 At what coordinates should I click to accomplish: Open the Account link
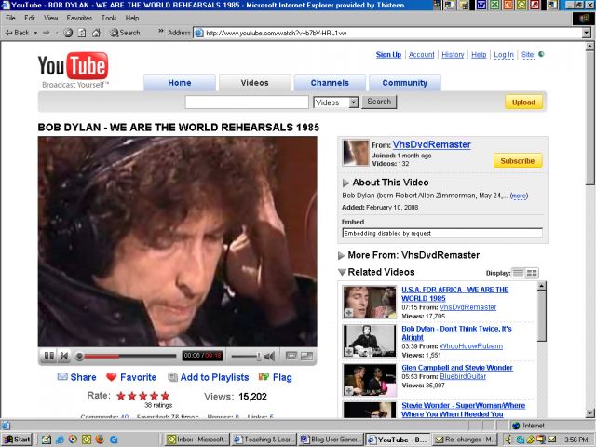click(x=421, y=55)
